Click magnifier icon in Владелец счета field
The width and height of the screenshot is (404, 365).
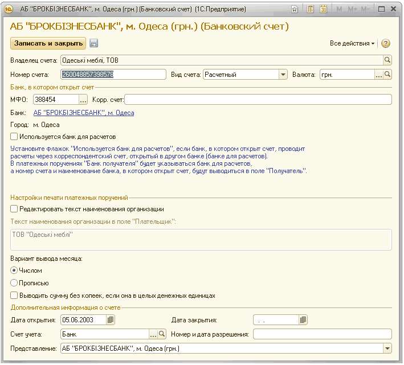[387, 60]
